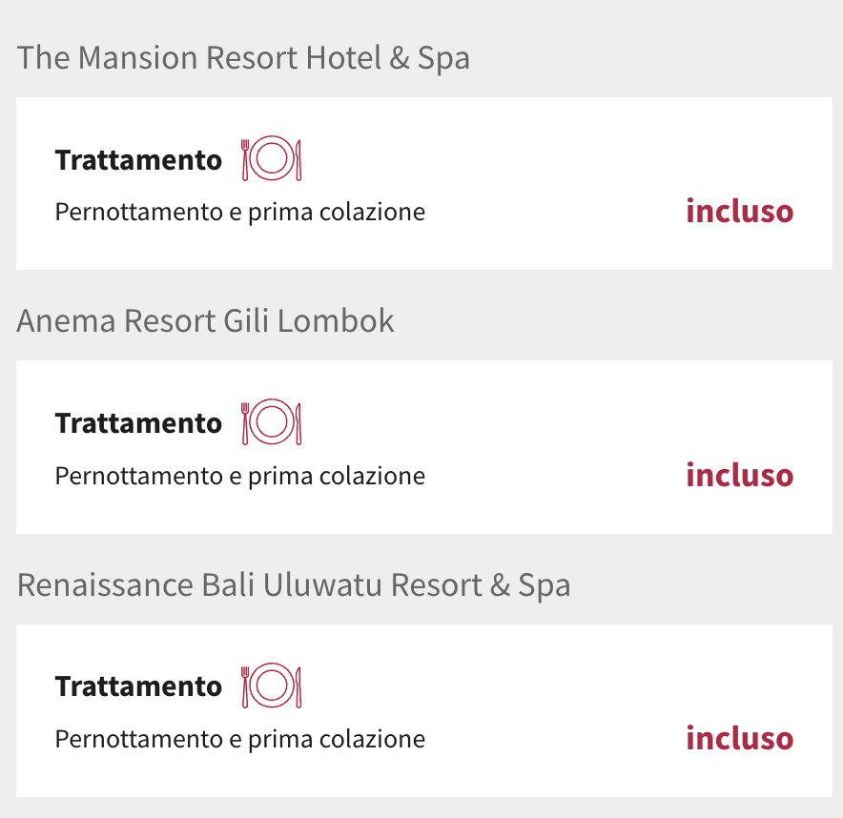Click the word 'Renaissance' in the third hotel heading
The width and height of the screenshot is (843, 818).
(105, 585)
